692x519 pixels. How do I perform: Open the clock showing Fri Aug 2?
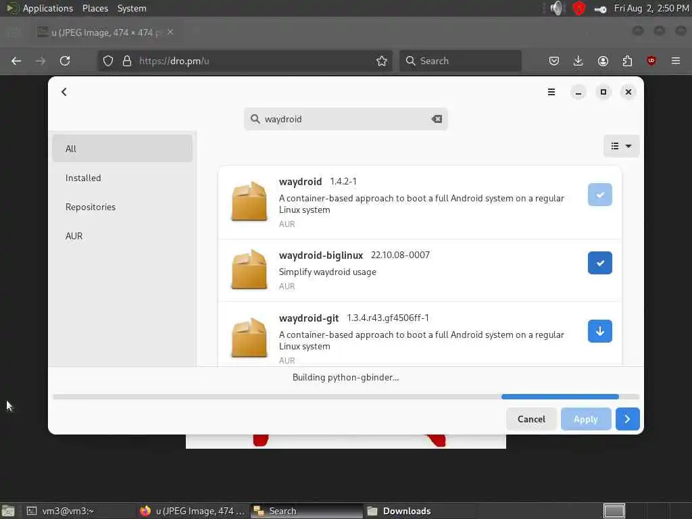(x=651, y=8)
